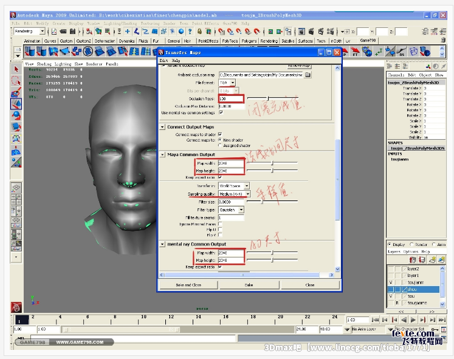Toggle Connect maps to shader checkbox
This screenshot has height=359, width=454.
(220, 134)
